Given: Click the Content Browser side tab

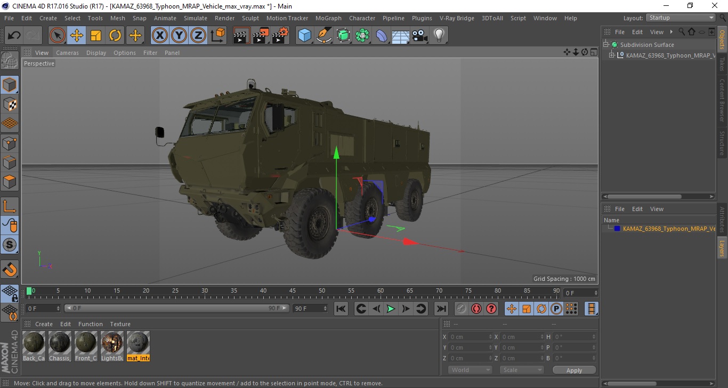Looking at the screenshot, I should [722, 100].
